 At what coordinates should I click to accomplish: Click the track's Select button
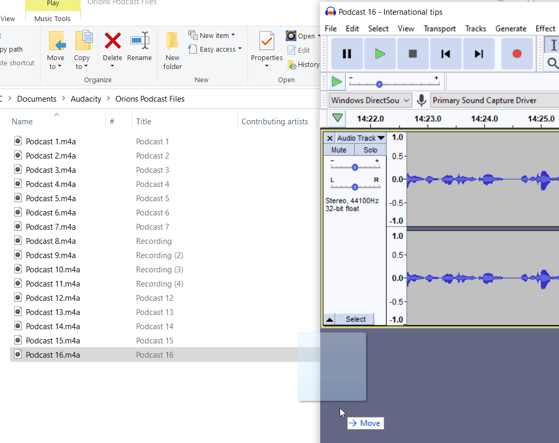click(355, 319)
